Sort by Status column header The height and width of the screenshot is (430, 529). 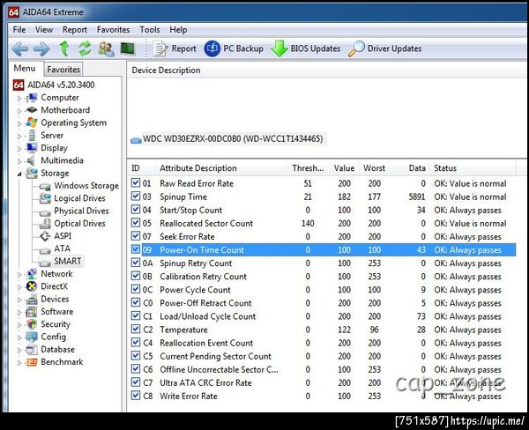coord(473,168)
